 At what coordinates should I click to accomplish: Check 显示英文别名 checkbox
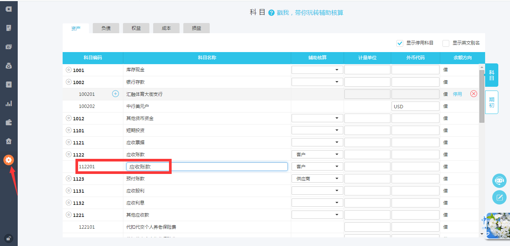point(446,43)
